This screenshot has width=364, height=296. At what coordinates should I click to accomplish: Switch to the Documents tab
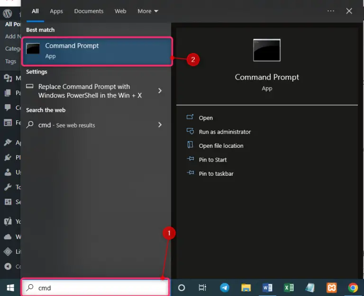[89, 11]
